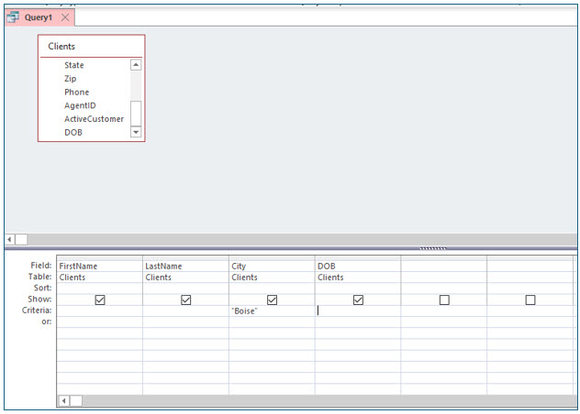Click left arrow of design grid scrollbar
The image size is (580, 414).
63,400
